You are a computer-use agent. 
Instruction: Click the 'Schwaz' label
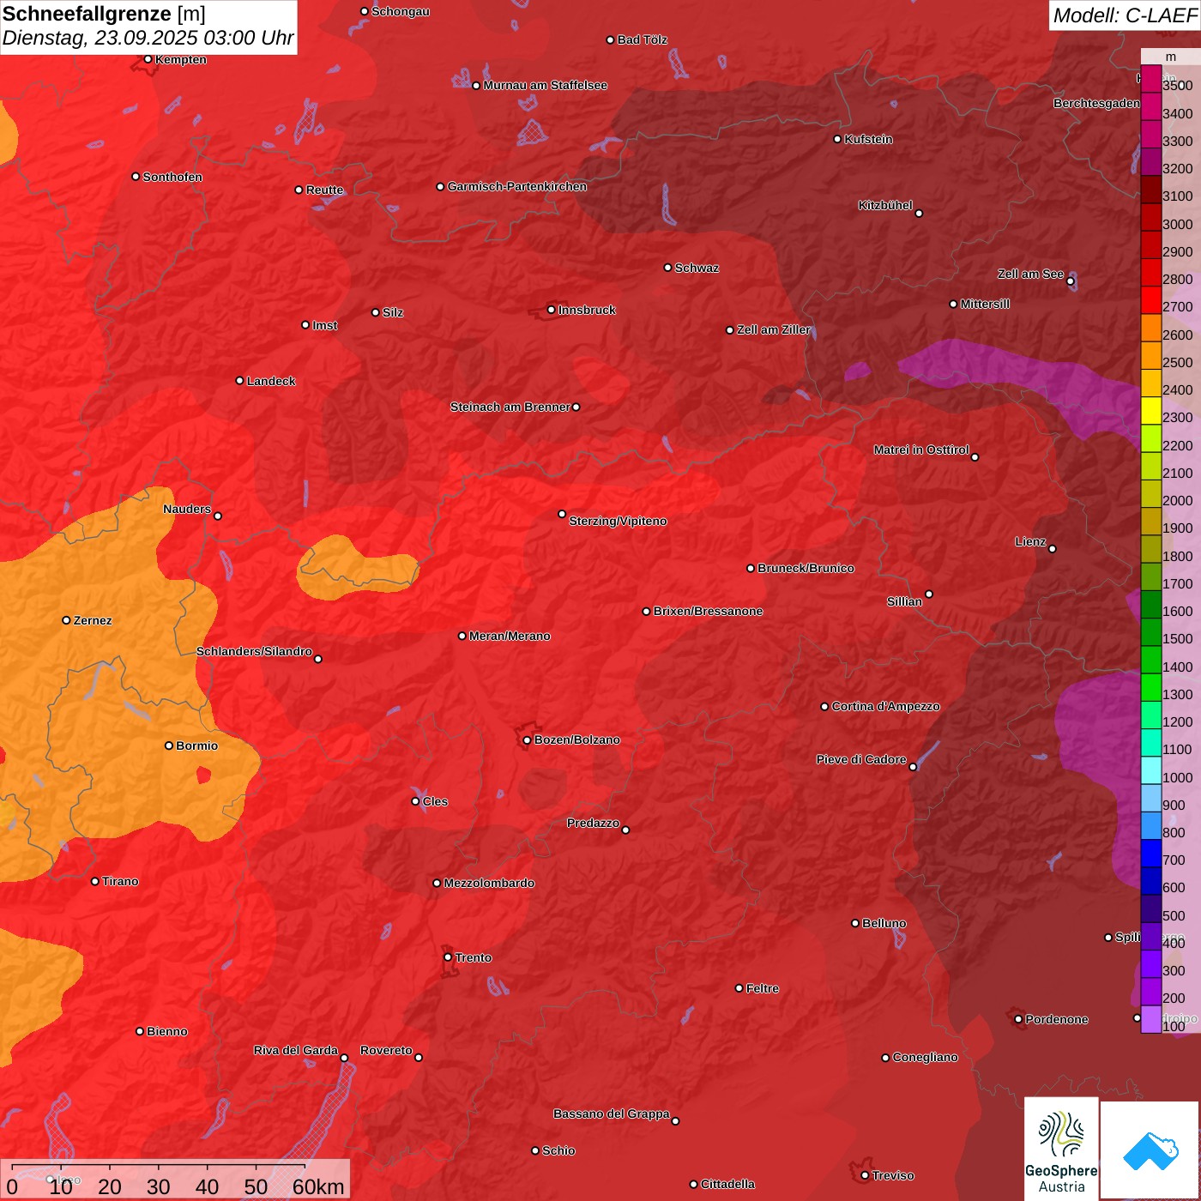point(697,268)
